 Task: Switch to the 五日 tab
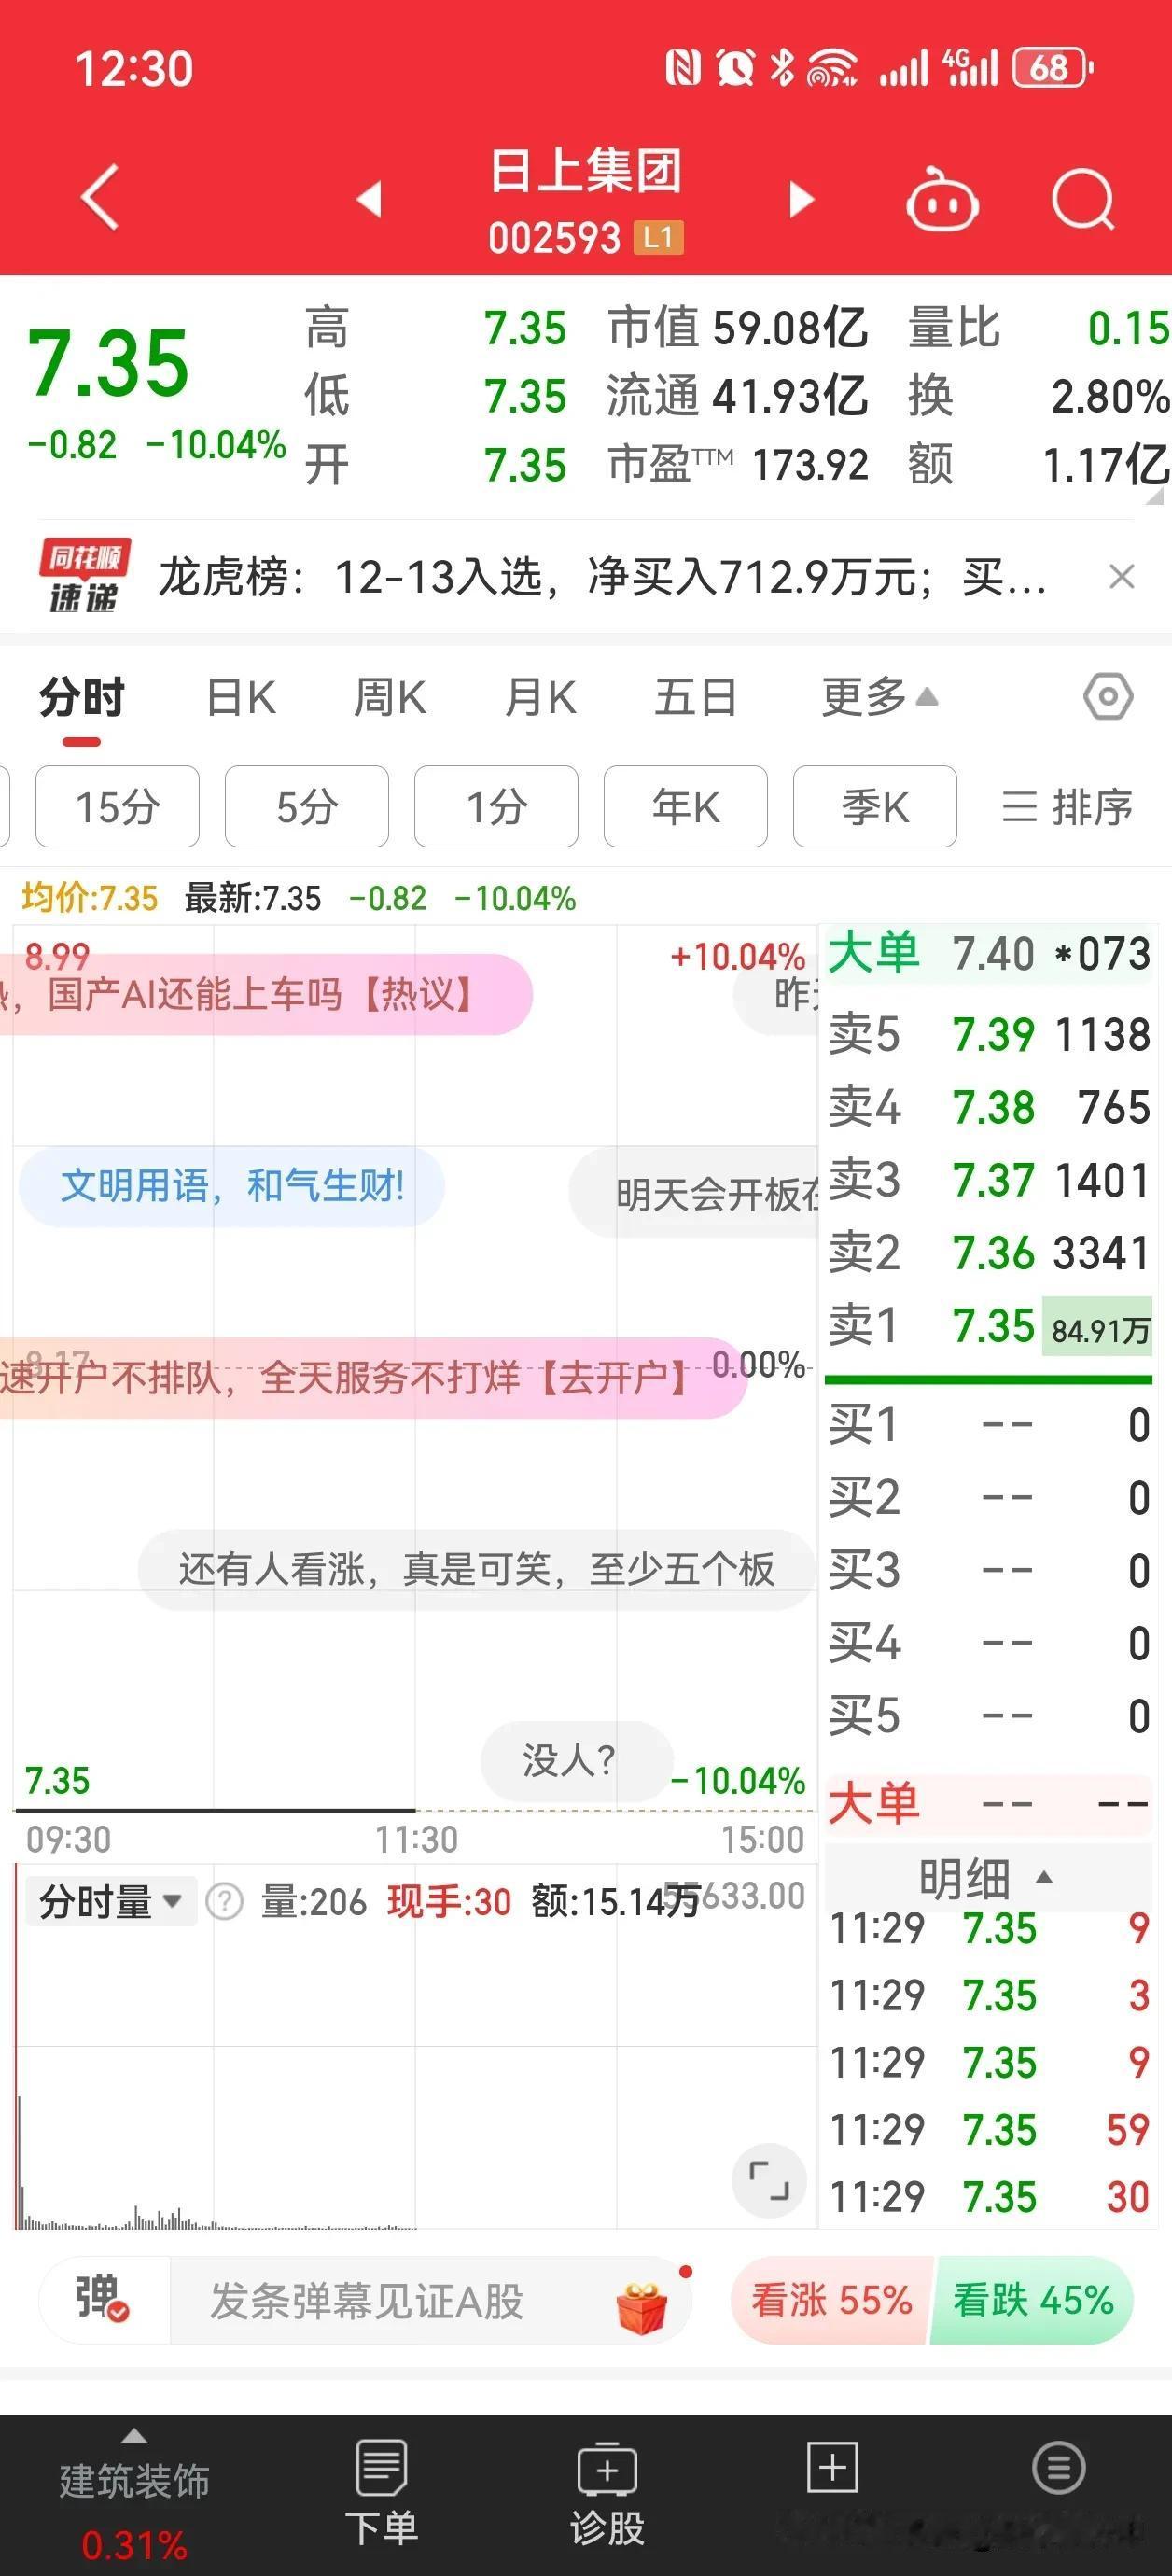pos(695,698)
